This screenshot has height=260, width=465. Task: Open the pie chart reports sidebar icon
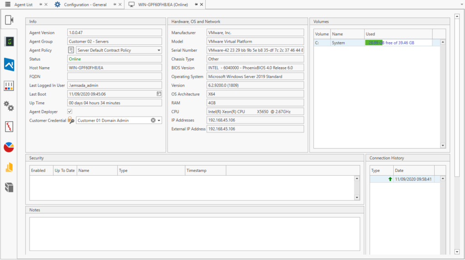coord(9,147)
